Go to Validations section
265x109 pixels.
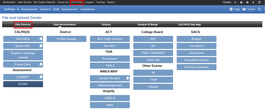[87, 10]
